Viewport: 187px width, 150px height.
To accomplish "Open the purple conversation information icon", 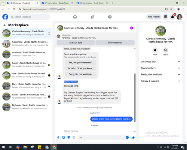I will tap(132, 28).
